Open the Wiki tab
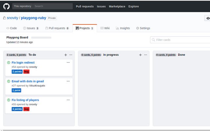The width and height of the screenshot is (210, 131). (105, 28)
